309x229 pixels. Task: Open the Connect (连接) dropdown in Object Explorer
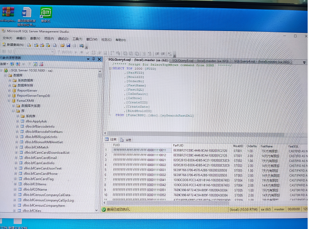(x=5, y=64)
